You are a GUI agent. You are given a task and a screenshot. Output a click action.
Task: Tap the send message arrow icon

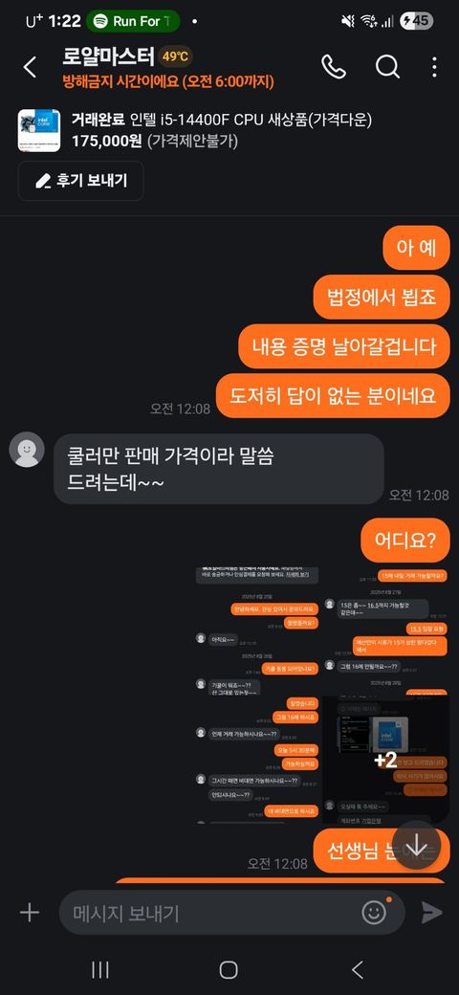(431, 913)
